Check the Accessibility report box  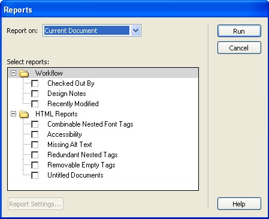35,134
